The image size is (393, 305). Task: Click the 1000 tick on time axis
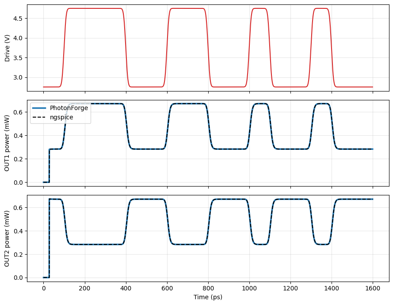pyautogui.click(x=249, y=289)
